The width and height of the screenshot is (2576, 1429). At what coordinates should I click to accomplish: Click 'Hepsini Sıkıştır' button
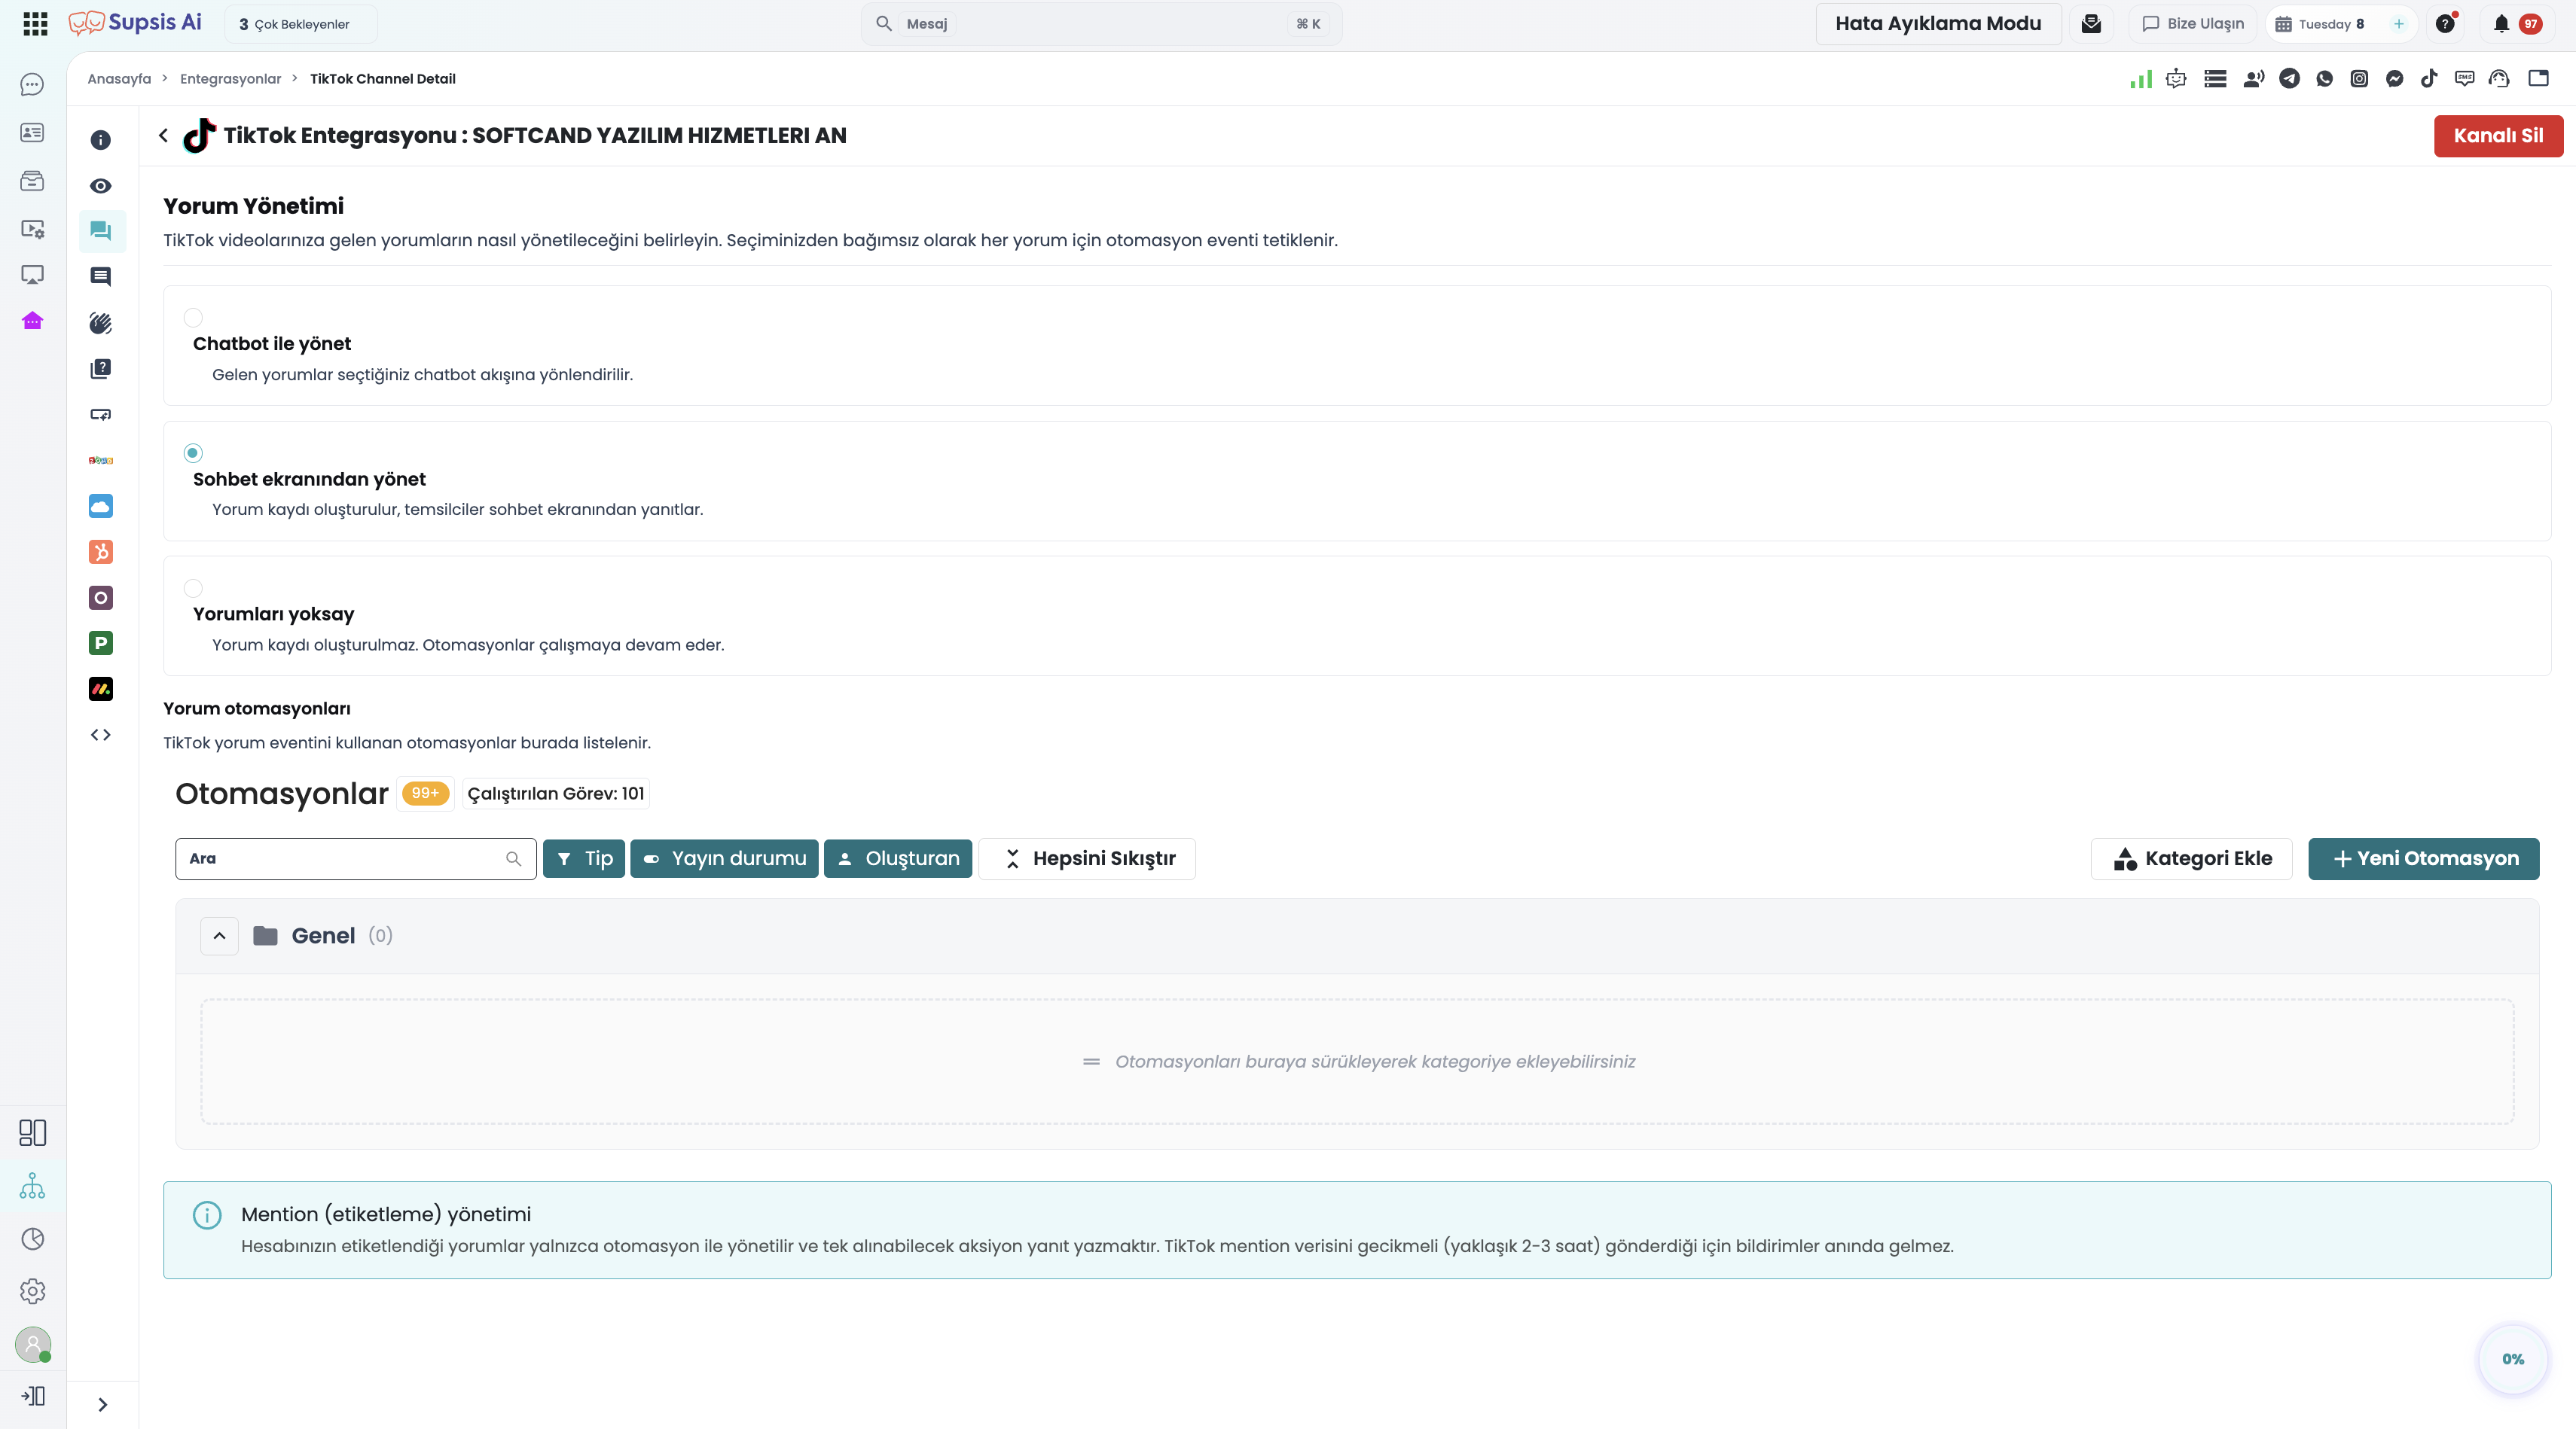pos(1087,858)
